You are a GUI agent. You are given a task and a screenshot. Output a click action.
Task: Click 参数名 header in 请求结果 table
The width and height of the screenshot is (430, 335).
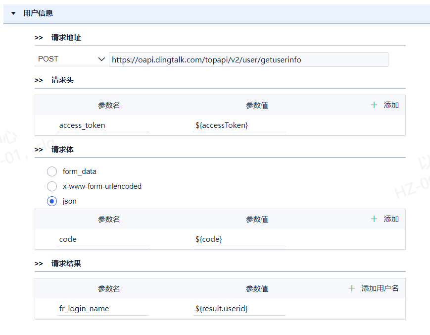tap(109, 288)
